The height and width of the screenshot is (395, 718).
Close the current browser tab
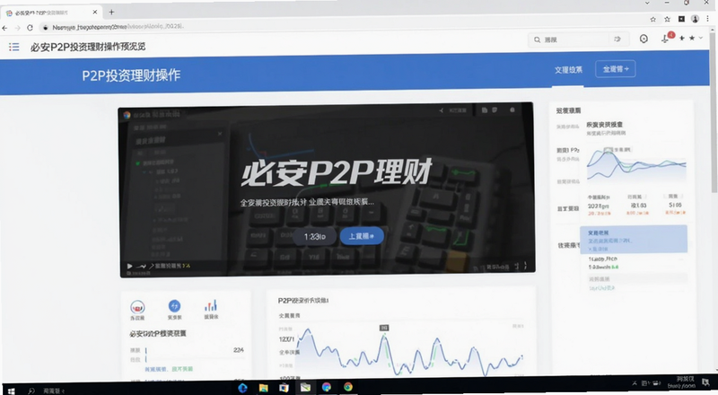(95, 13)
